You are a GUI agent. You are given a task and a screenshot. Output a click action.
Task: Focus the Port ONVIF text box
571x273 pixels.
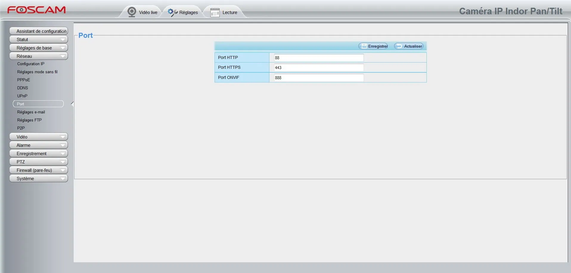point(319,78)
